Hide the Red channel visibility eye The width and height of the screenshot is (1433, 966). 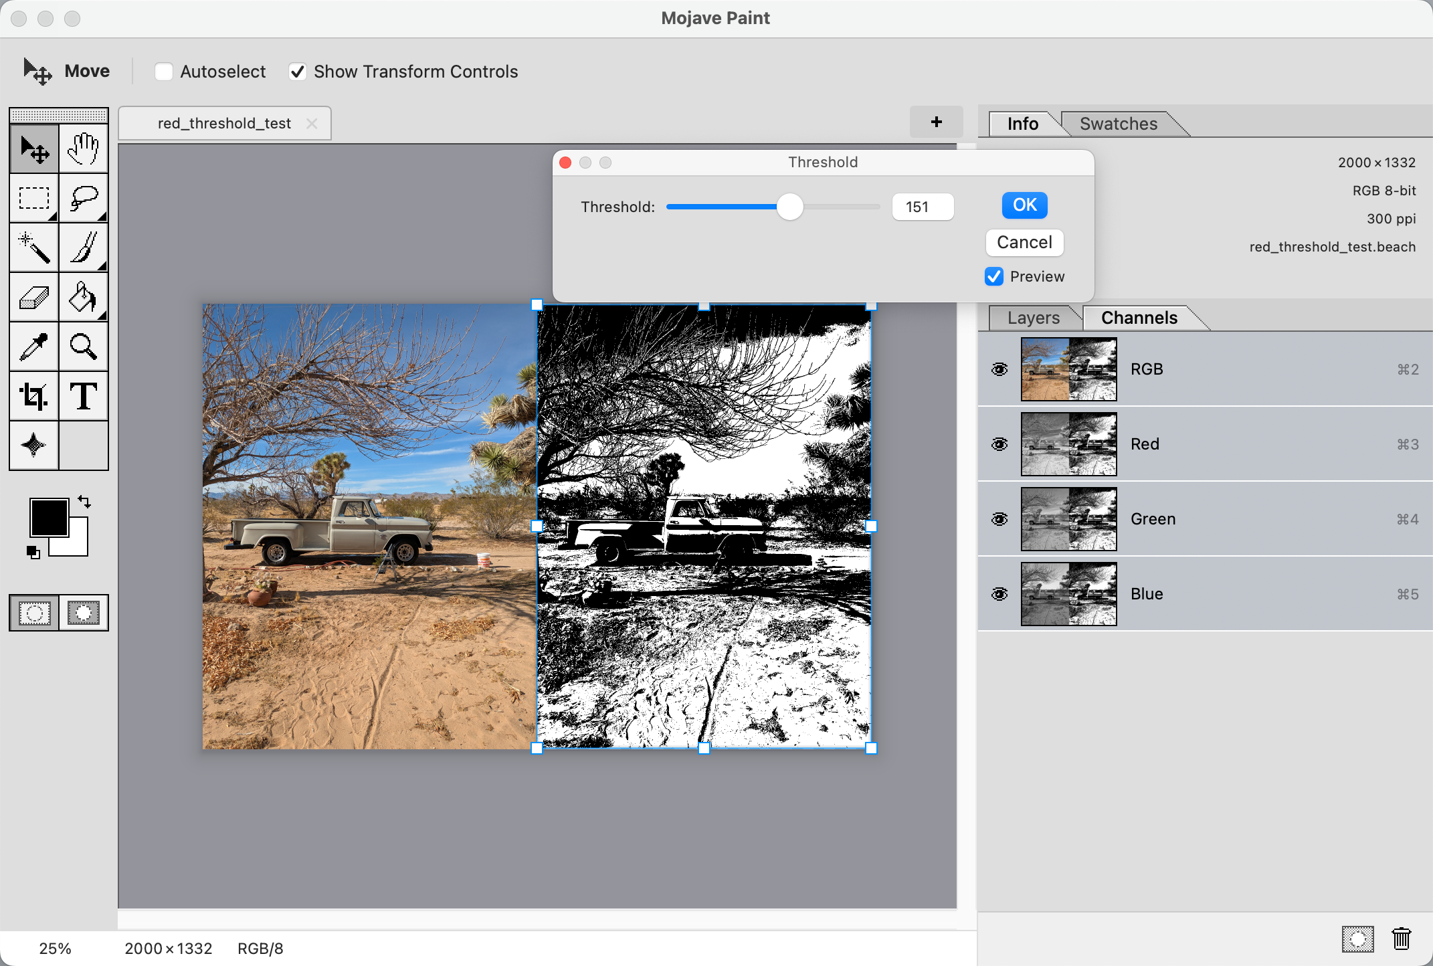(999, 444)
